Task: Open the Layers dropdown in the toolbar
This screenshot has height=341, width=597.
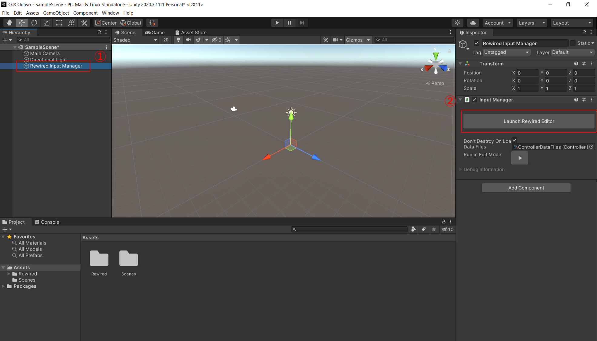Action: 532,23
